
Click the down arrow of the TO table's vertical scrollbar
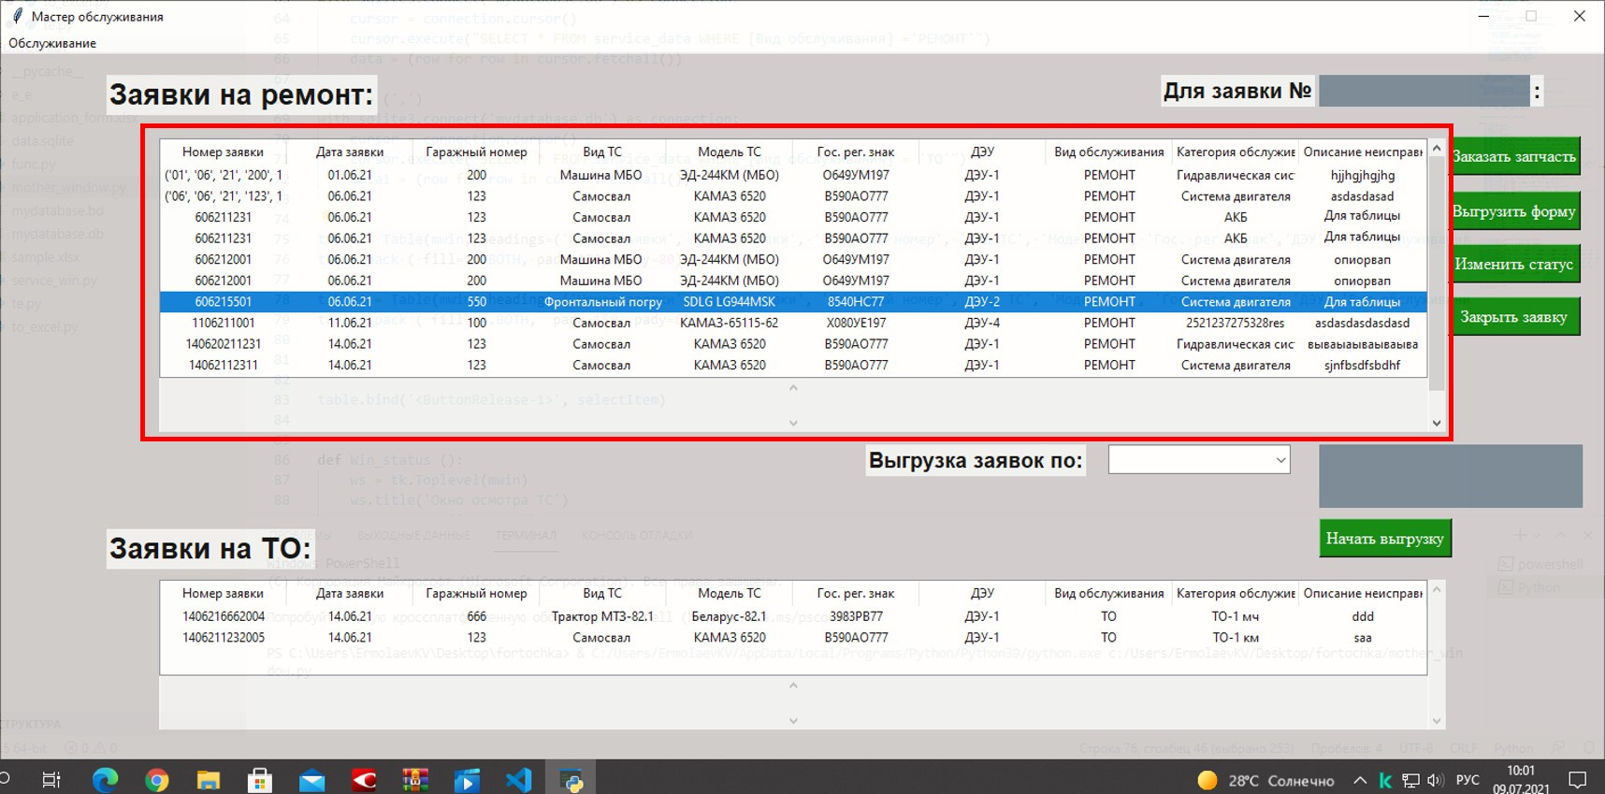[1437, 721]
